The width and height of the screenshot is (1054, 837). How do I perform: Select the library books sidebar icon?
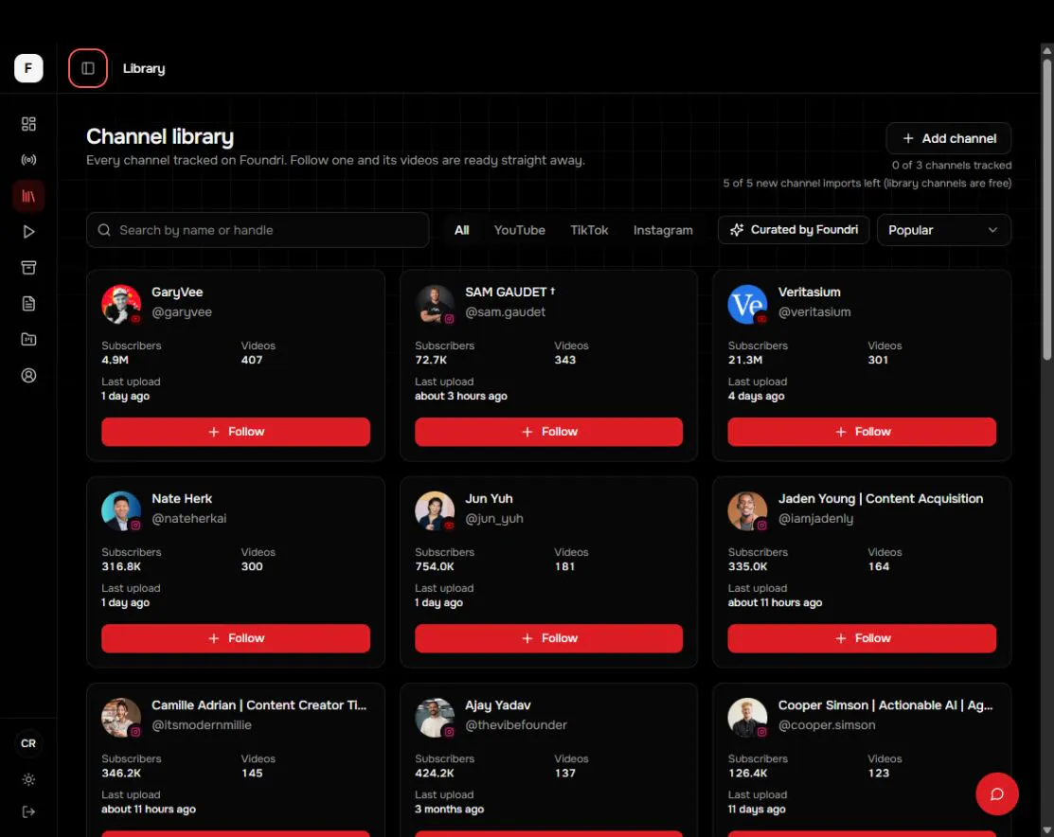(x=28, y=196)
